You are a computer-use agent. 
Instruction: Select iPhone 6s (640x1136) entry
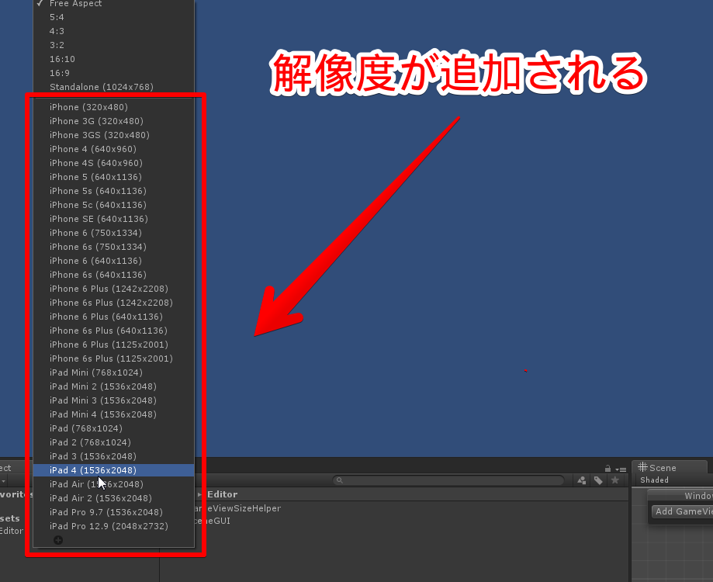[114, 275]
